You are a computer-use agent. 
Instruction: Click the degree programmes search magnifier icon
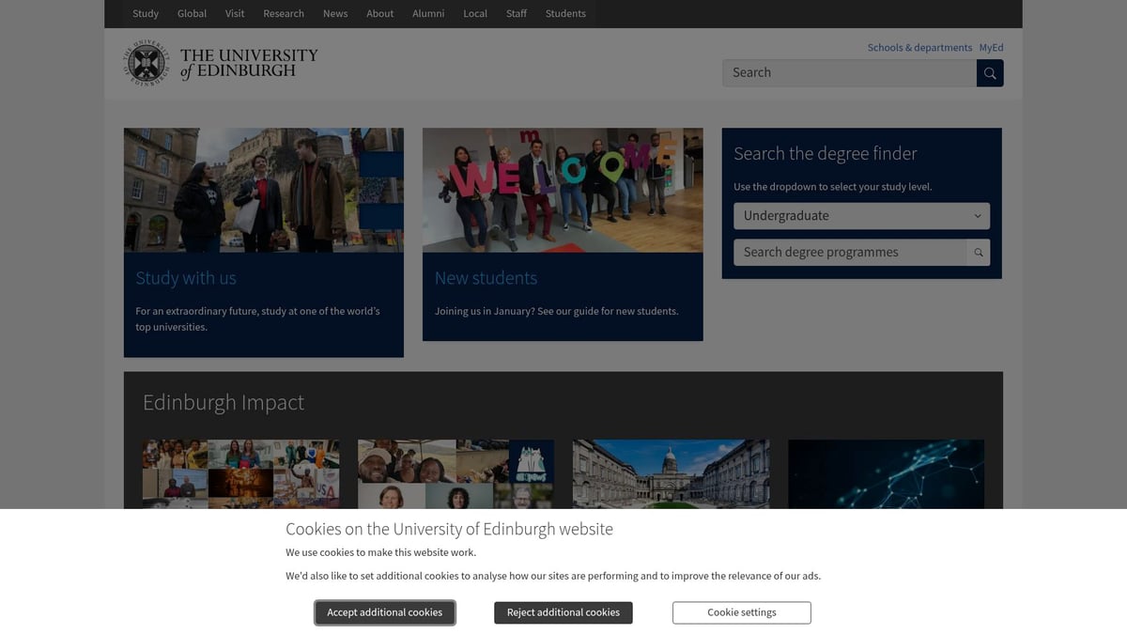tap(979, 253)
